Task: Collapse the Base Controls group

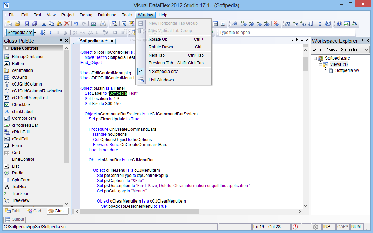Action: pyautogui.click(x=7, y=48)
